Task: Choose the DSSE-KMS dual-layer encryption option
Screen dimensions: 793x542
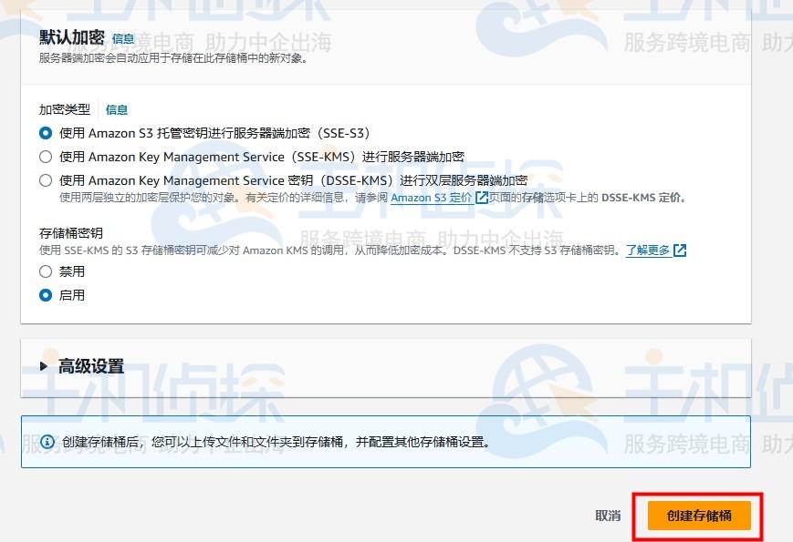Action: pos(46,179)
